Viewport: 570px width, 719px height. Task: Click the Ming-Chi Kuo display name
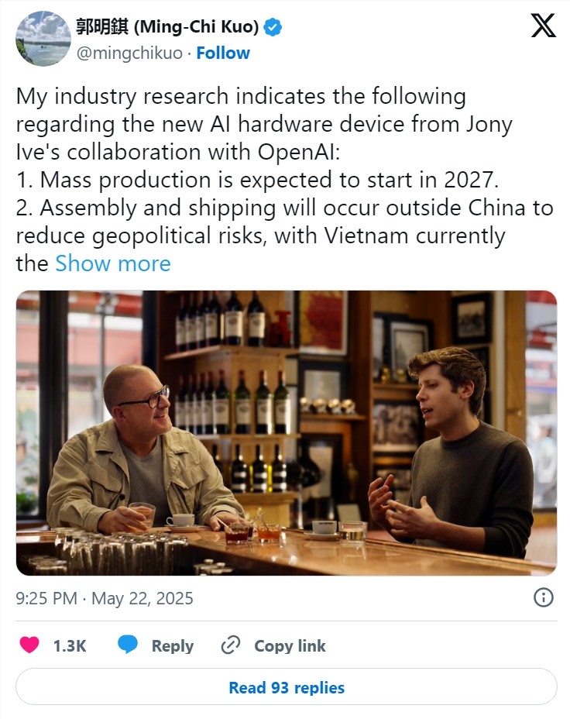168,28
